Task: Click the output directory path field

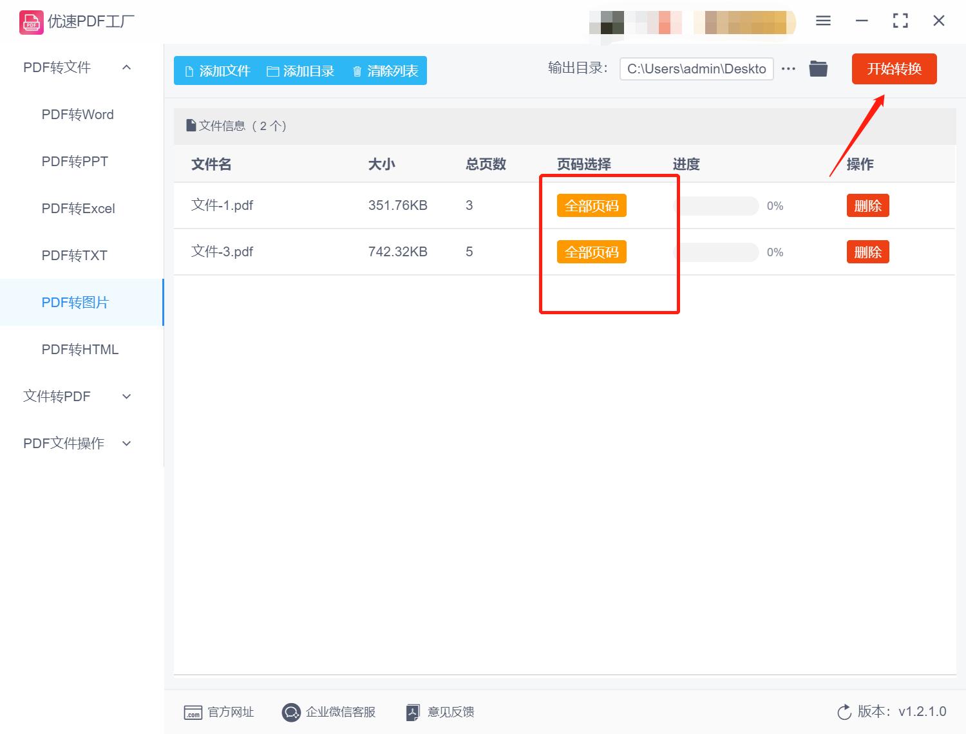Action: tap(696, 68)
